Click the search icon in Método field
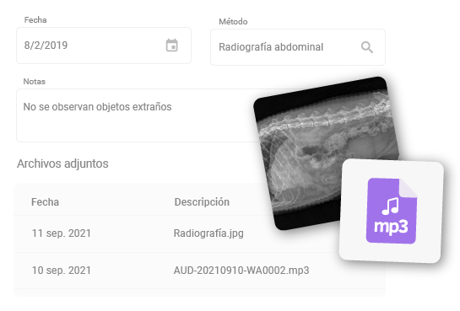Viewport: 460px width, 311px height. pyautogui.click(x=366, y=47)
